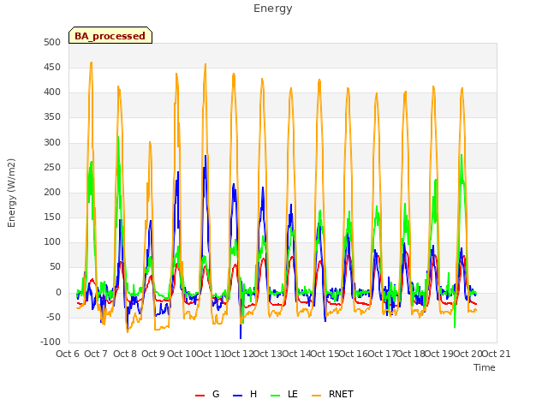Screen dimensions: 548x411
Task: Click the 350 y-axis tick label
Action: [x=52, y=117]
